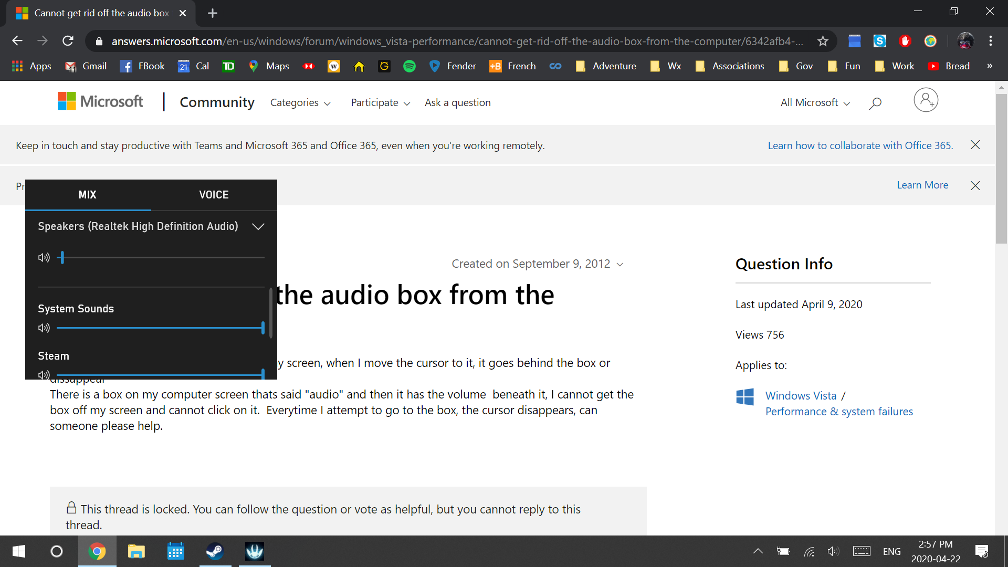
Task: Click the taskbar volume icon
Action: [833, 551]
